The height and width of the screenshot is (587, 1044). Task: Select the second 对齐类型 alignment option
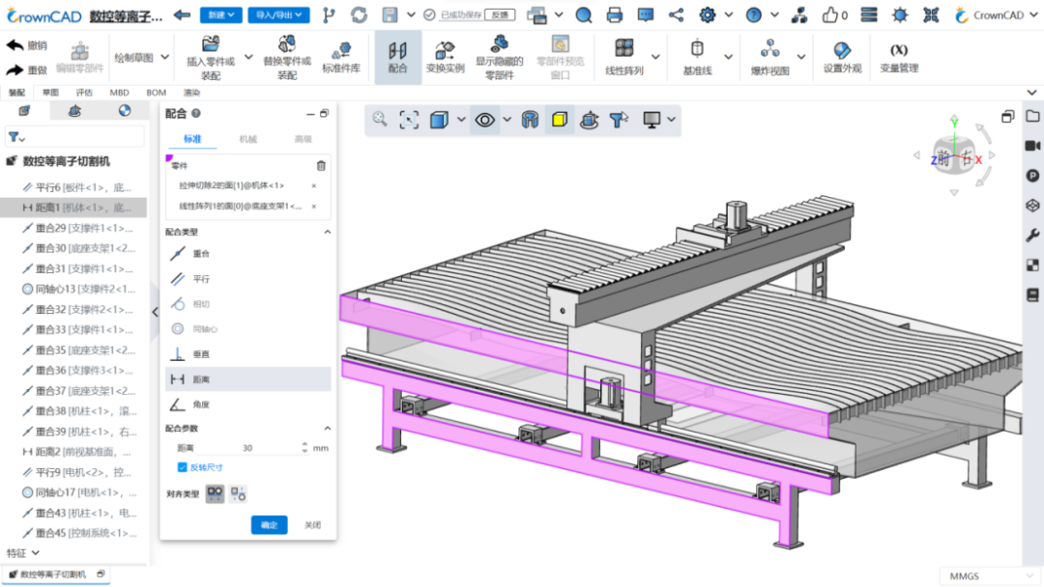coord(238,493)
